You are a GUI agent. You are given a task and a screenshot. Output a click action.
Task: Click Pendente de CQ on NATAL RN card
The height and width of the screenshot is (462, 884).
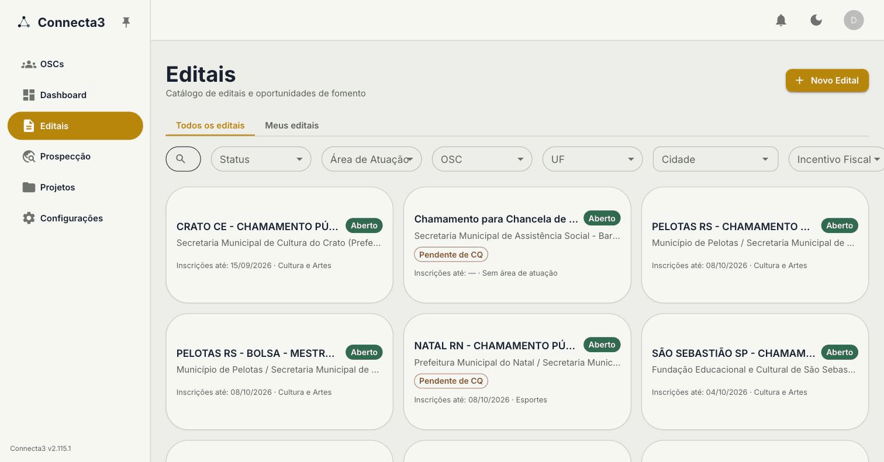(451, 381)
